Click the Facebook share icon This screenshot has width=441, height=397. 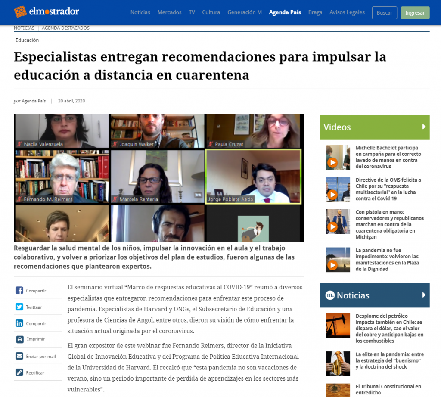tap(19, 291)
